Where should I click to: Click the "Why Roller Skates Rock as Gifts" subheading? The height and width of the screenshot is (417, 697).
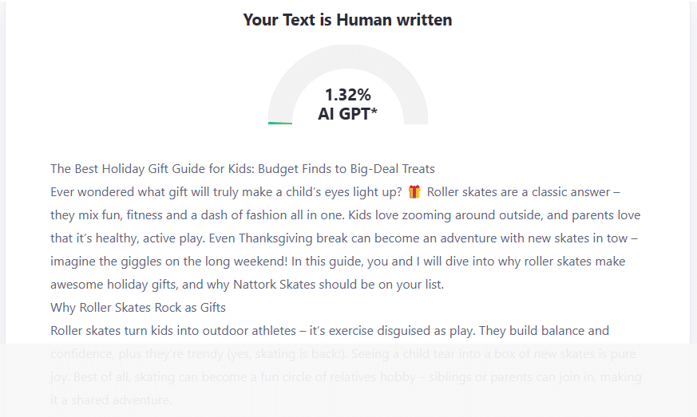point(138,308)
